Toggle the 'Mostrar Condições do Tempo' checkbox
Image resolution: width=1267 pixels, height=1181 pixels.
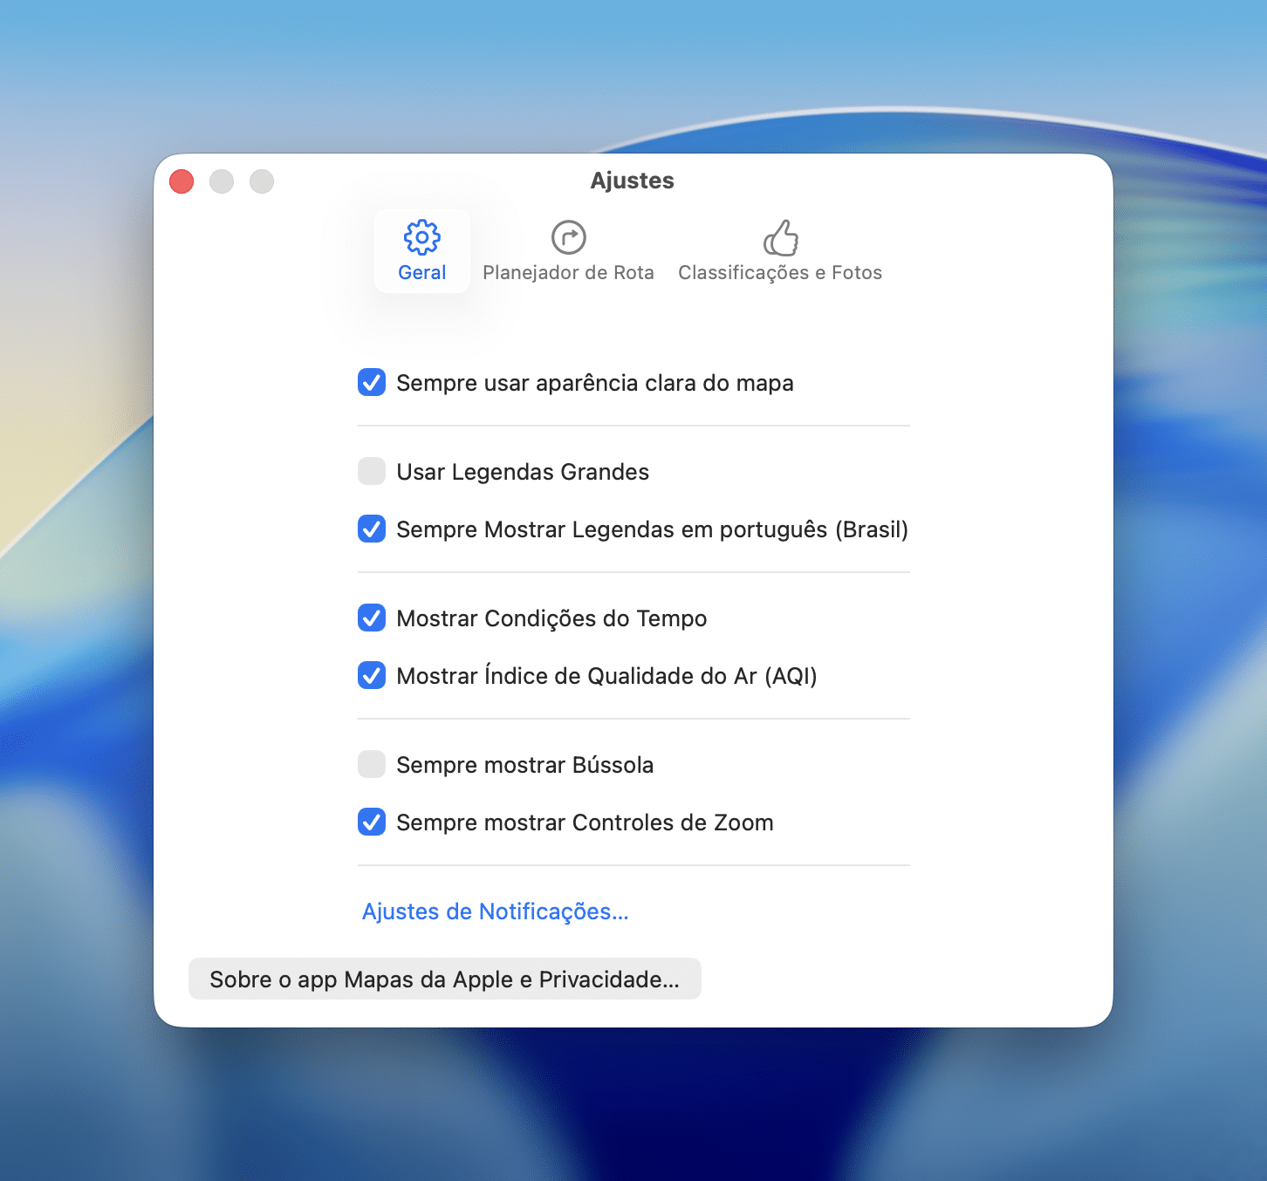pyautogui.click(x=372, y=618)
